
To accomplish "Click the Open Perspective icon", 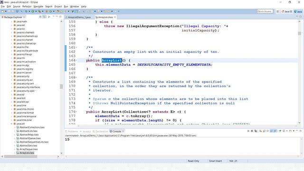I will pos(277,11).
